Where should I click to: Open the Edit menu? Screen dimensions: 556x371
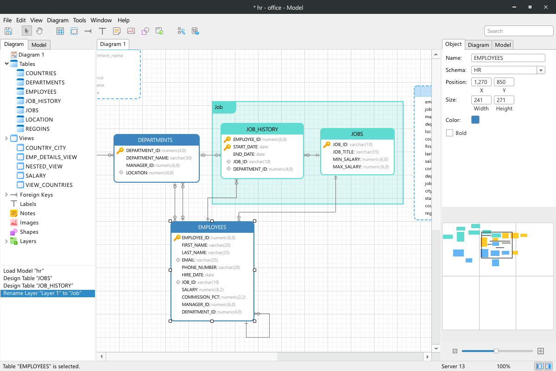[x=21, y=20]
